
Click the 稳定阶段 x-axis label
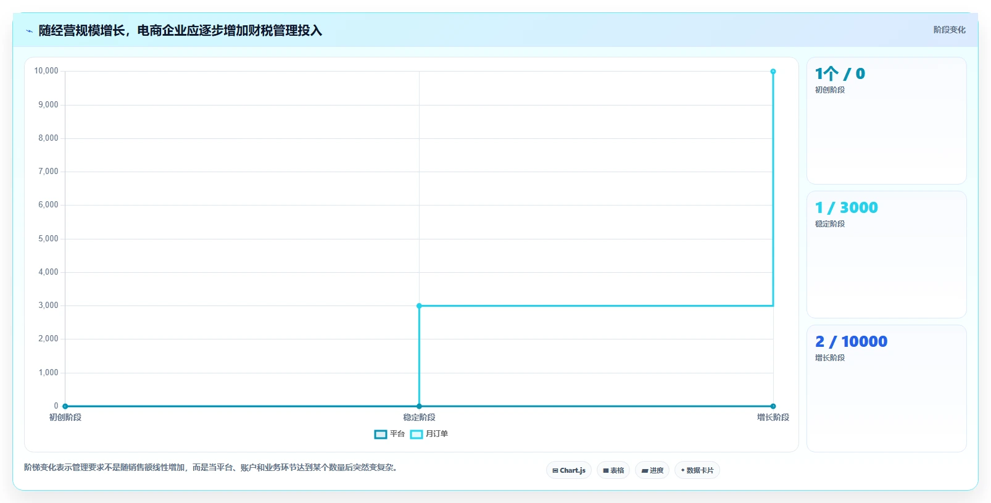pyautogui.click(x=419, y=418)
